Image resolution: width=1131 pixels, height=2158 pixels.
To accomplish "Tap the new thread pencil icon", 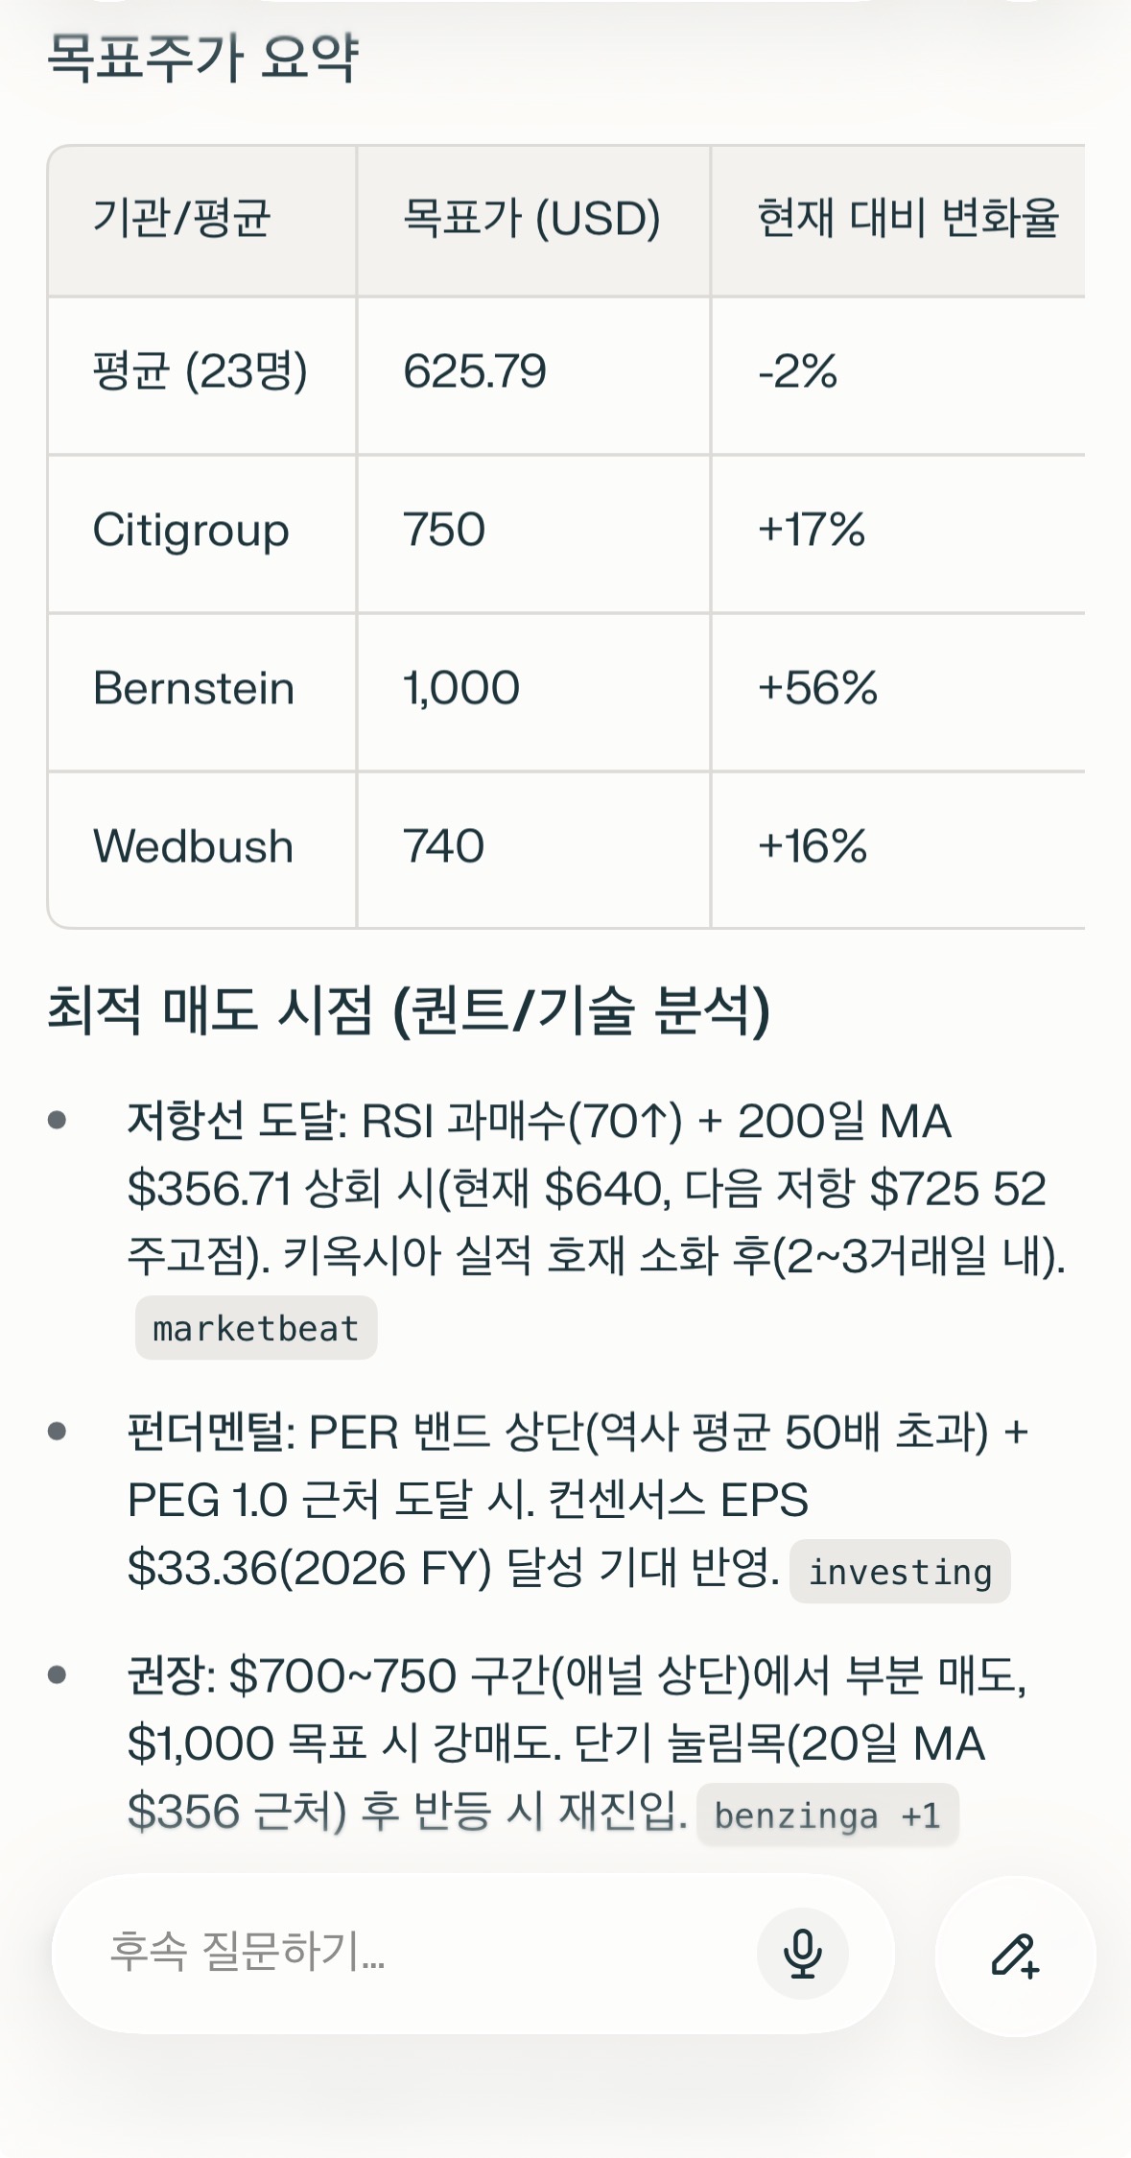I will coord(1015,1956).
